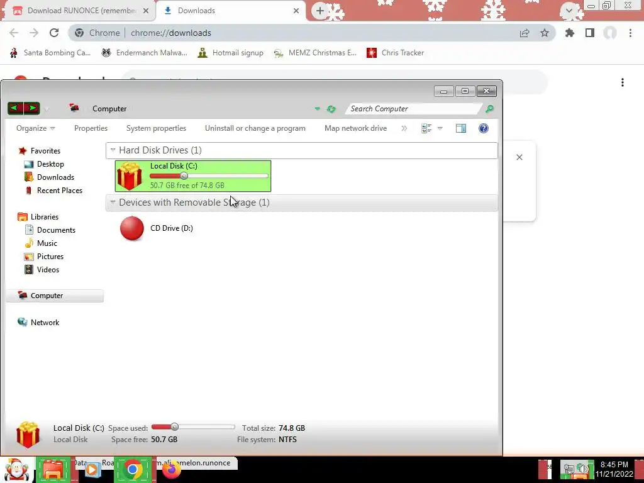Open Santa Bombing Ca... bookmark
The width and height of the screenshot is (644, 483).
[50, 53]
